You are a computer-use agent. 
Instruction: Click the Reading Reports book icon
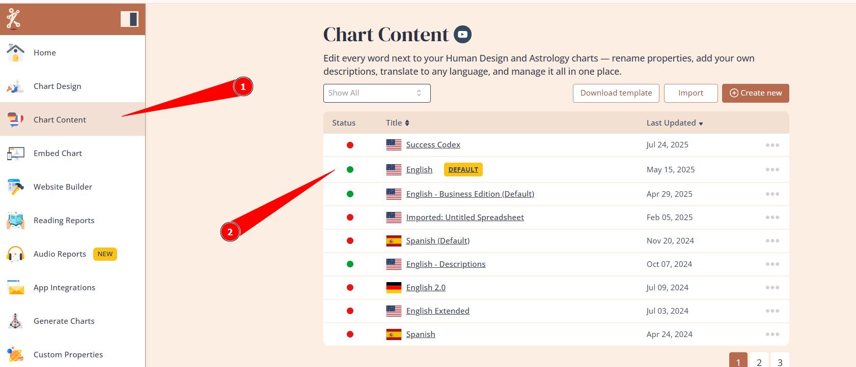click(x=15, y=221)
